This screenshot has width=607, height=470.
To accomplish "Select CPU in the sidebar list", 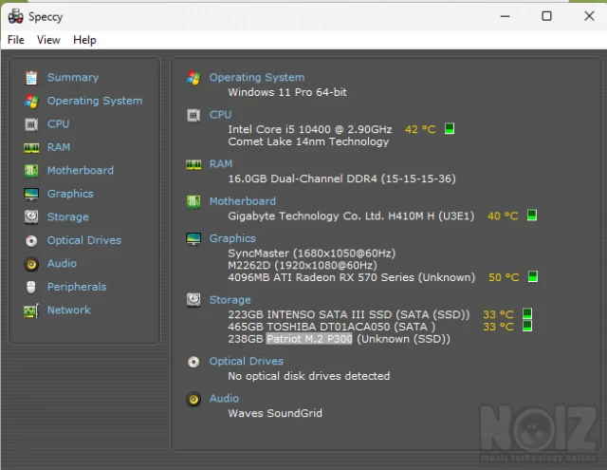I will [59, 124].
